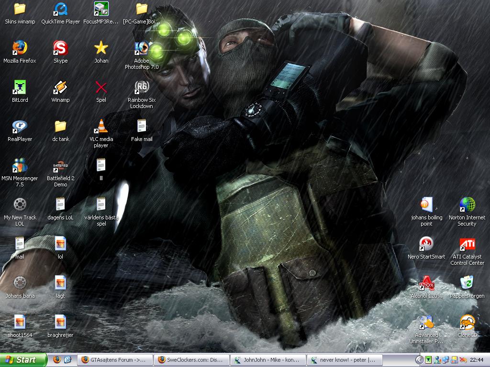Open the Papperskorgen recycle bin
Screen dimensions: 490x367
(467, 283)
